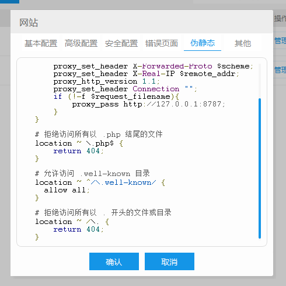The height and width of the screenshot is (286, 286).
Task: Click the 'return 404;' under php location
Action: pyautogui.click(x=79, y=151)
